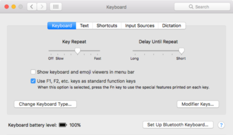This screenshot has height=135, width=233.
Task: Enable keyboard and emoji viewers checkbox
Action: click(x=33, y=72)
